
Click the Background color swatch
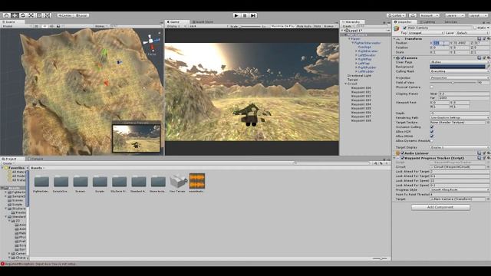tap(457, 67)
